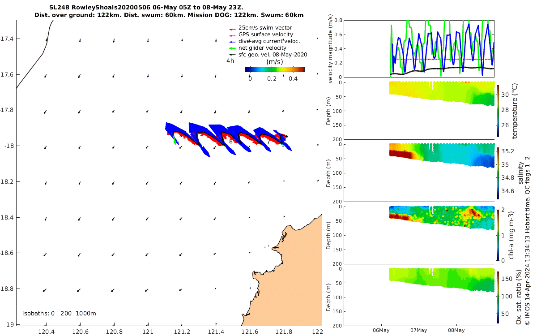The width and height of the screenshot is (537, 336).
Task: Click the '(m/s)' colorbar unit label
Action: [274, 62]
